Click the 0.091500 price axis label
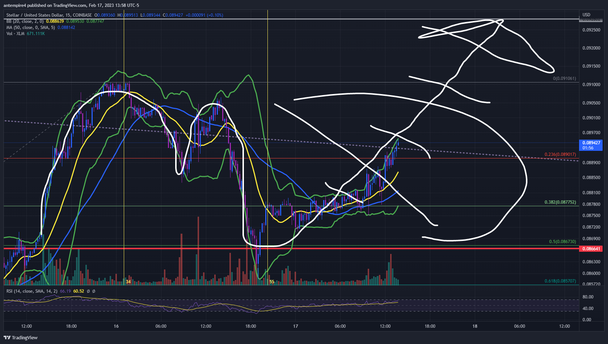 coord(591,66)
